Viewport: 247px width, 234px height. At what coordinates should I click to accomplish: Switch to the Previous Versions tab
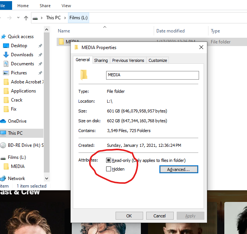pyautogui.click(x=128, y=60)
